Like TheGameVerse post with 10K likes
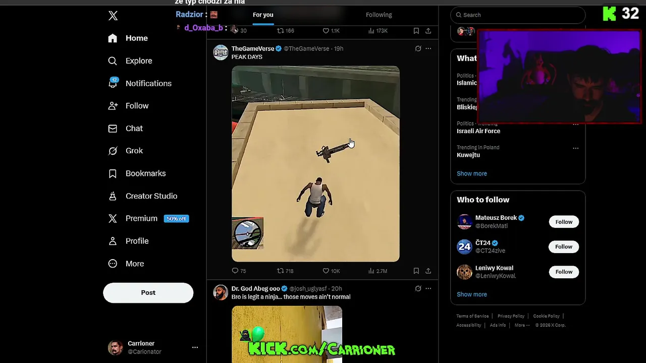646x363 pixels. [x=331, y=271]
